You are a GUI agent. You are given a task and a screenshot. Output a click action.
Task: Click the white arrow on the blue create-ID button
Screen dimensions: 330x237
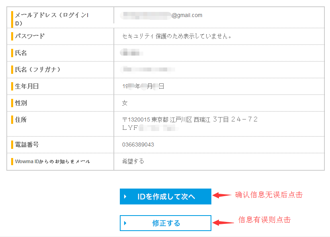(125, 197)
